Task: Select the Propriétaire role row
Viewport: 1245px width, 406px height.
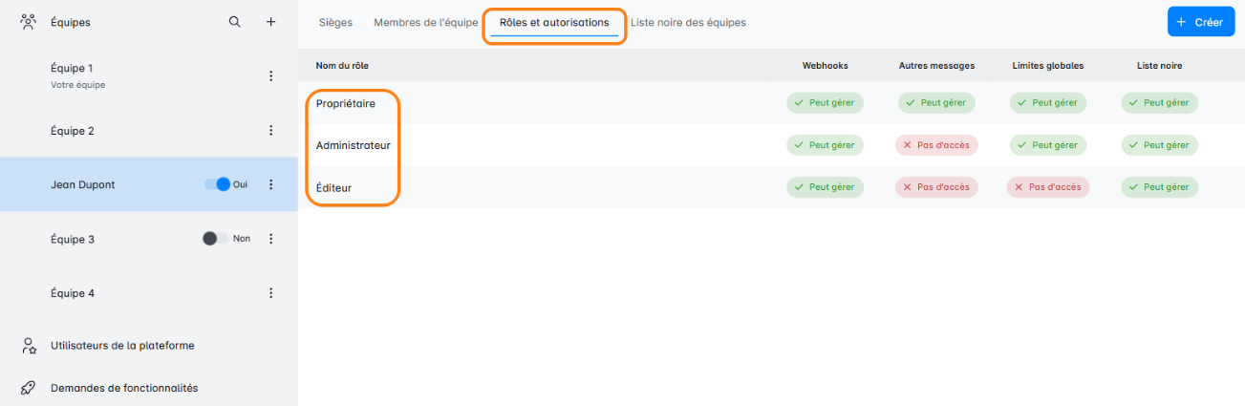Action: 346,103
